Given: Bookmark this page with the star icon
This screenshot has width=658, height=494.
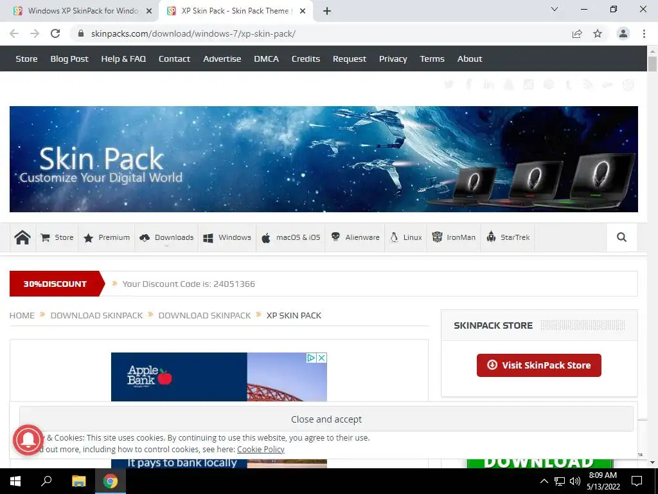Looking at the screenshot, I should [598, 33].
